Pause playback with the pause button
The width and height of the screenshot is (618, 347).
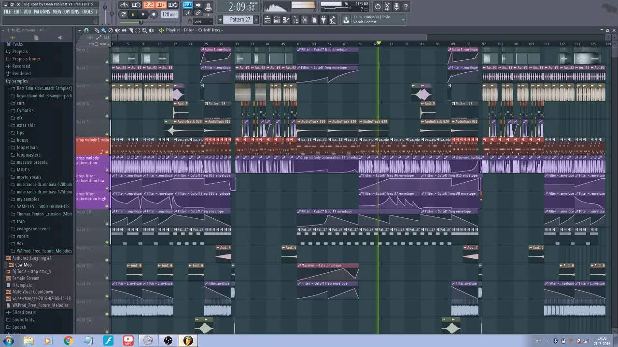[133, 14]
